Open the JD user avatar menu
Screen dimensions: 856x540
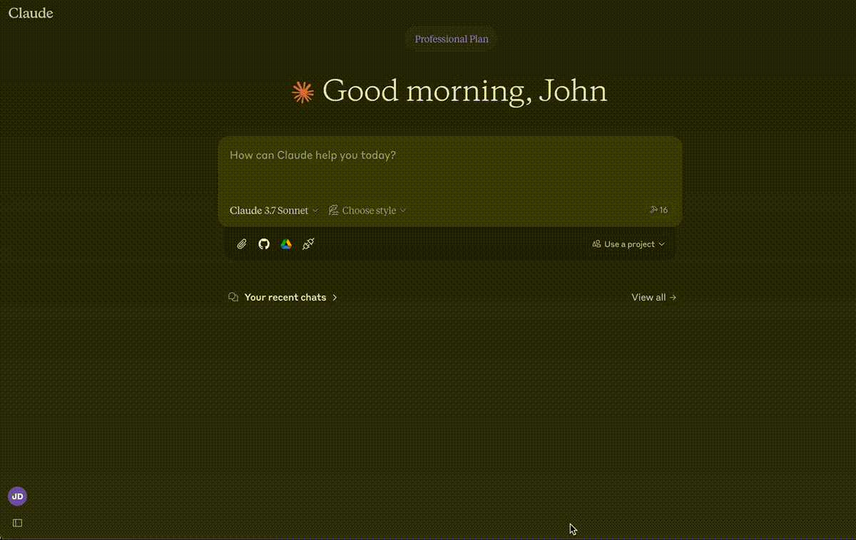point(17,497)
